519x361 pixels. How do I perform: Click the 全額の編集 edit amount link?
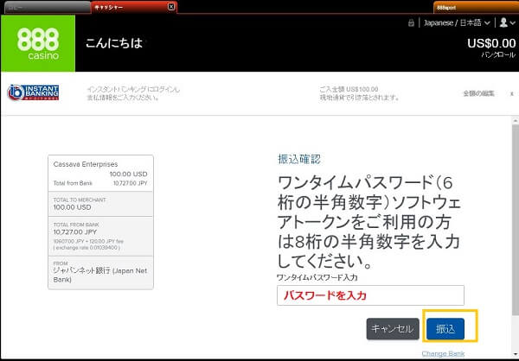pos(478,92)
